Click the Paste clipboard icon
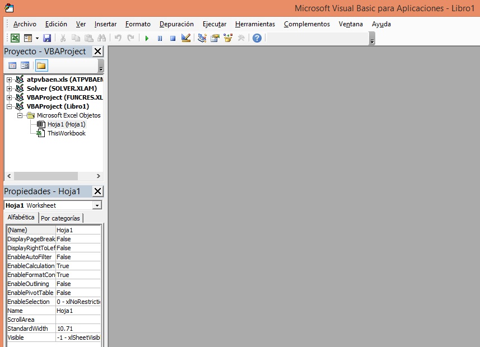Viewport: 480px width, 347px height. click(89, 38)
